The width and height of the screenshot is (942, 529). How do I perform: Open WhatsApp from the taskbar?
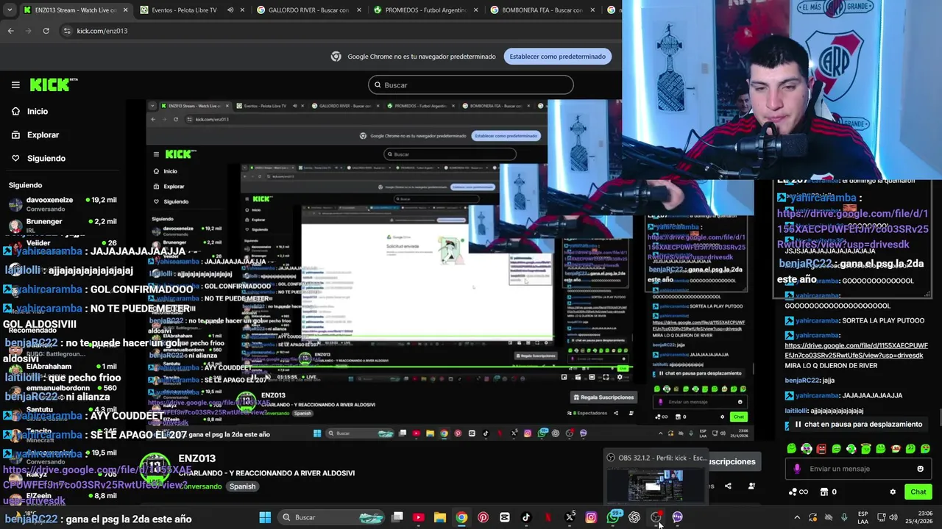613,517
